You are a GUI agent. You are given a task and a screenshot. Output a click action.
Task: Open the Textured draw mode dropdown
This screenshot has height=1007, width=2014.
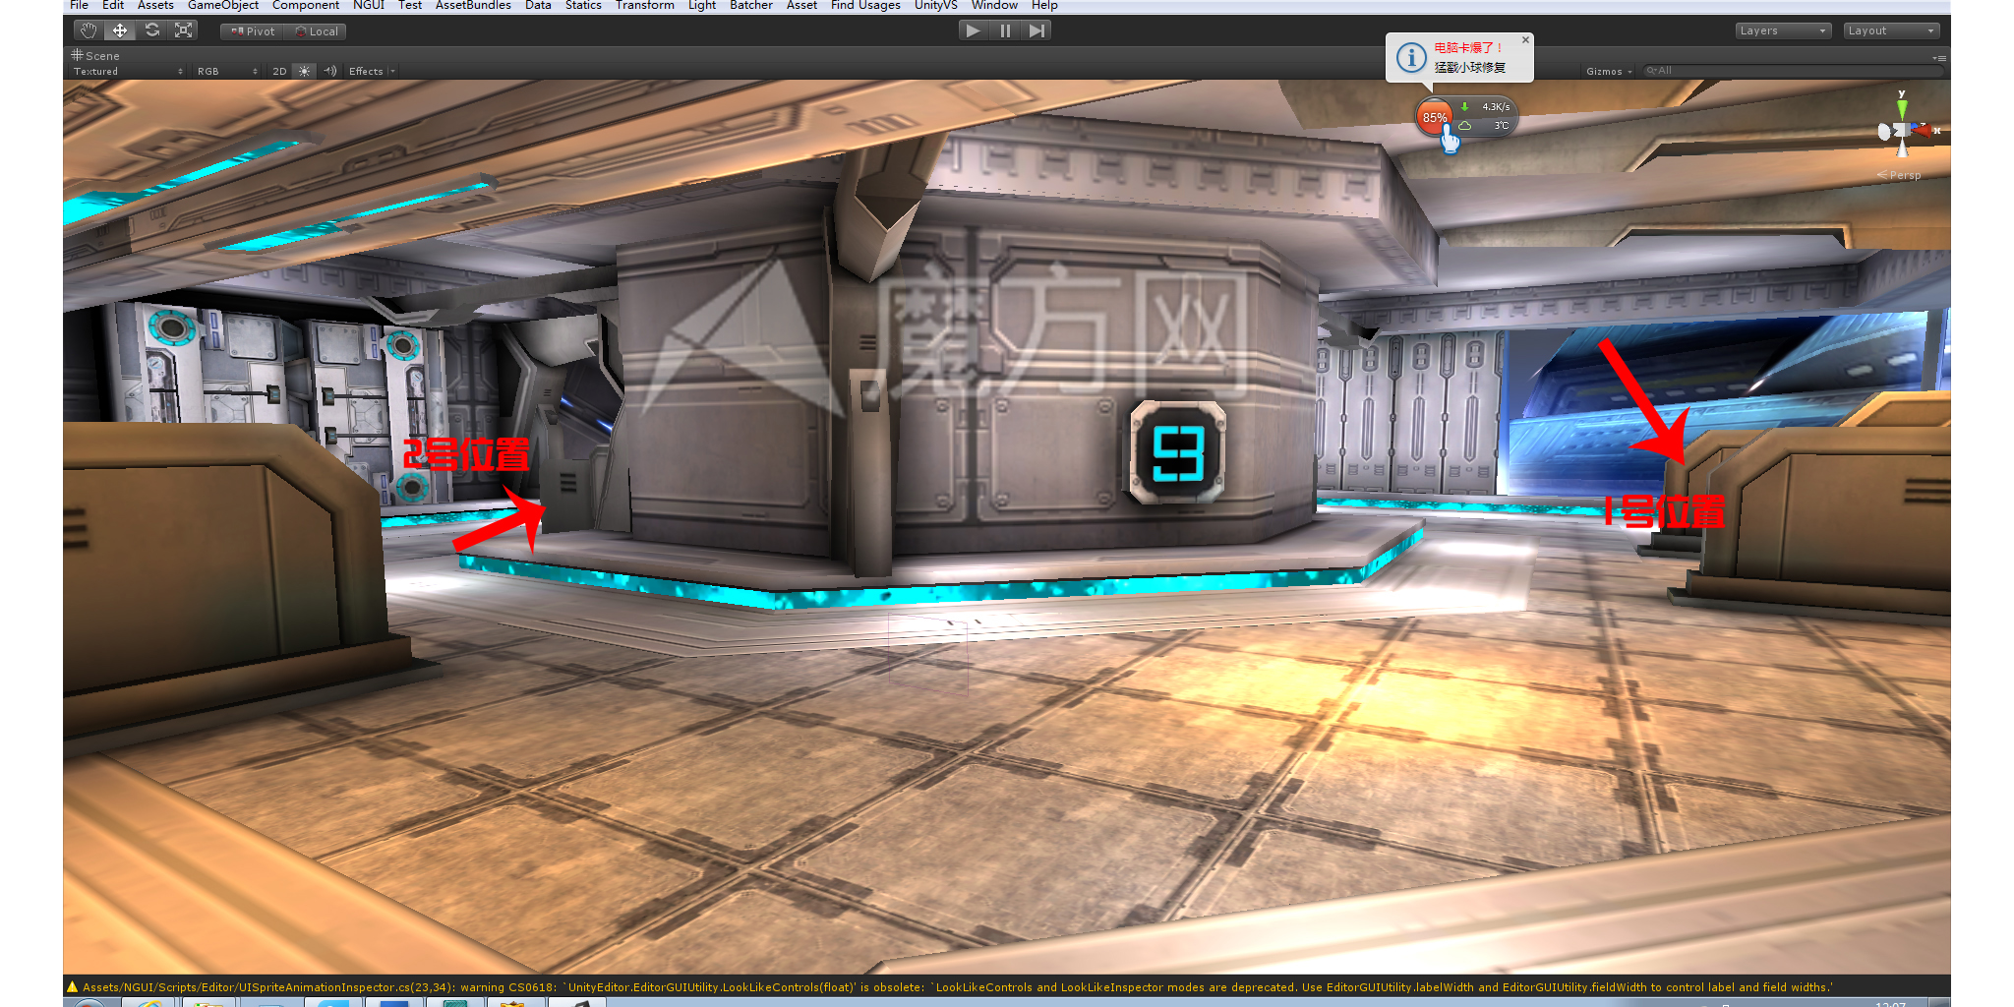[128, 72]
